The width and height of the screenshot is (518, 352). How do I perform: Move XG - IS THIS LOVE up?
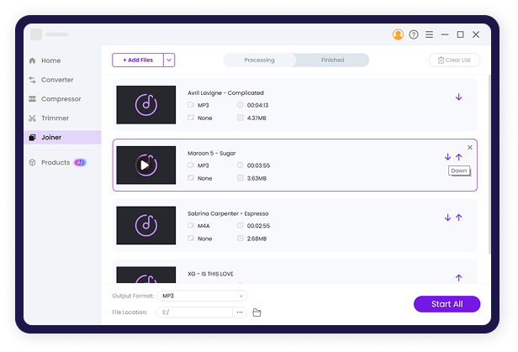(458, 277)
